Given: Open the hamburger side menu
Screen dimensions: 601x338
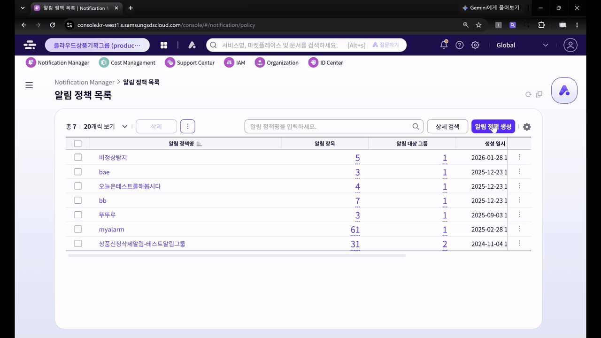Looking at the screenshot, I should click(x=29, y=85).
